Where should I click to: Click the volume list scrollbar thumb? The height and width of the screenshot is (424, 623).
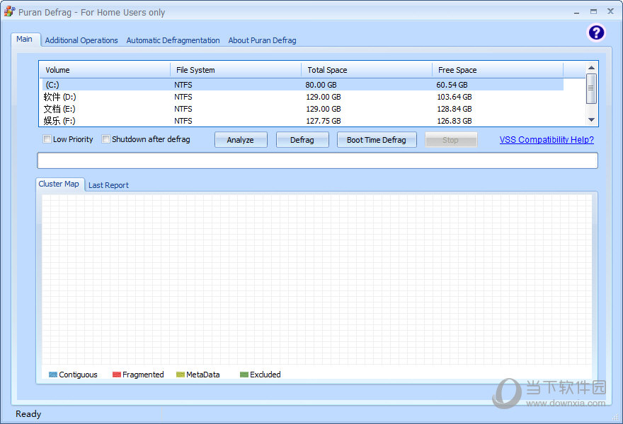point(591,88)
